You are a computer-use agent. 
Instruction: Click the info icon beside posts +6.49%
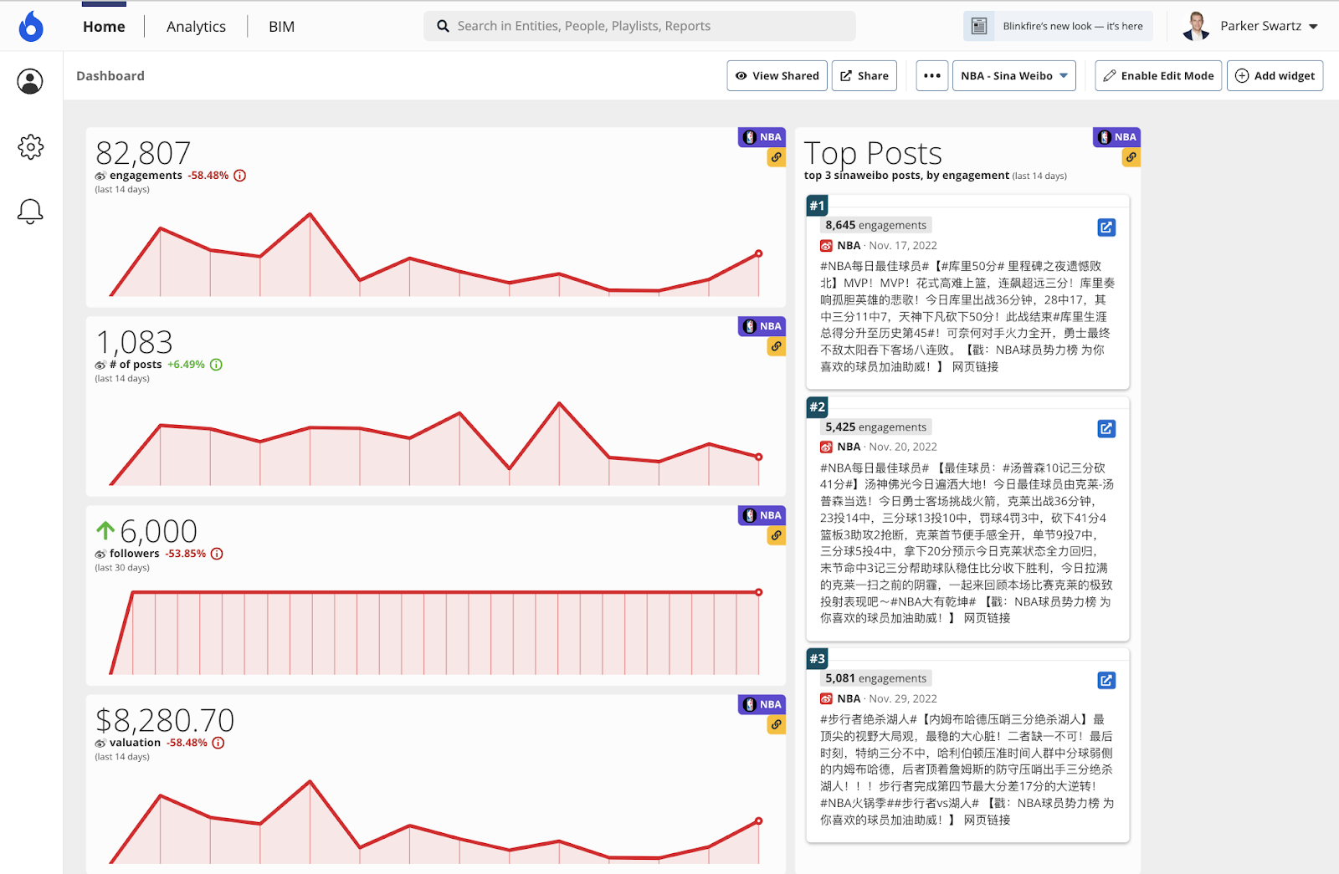click(216, 365)
